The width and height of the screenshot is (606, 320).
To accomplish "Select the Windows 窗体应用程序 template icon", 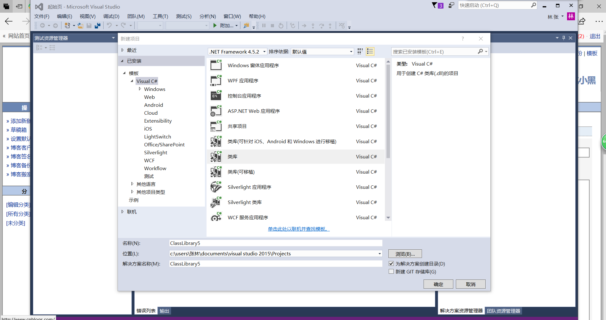I will coord(216,65).
